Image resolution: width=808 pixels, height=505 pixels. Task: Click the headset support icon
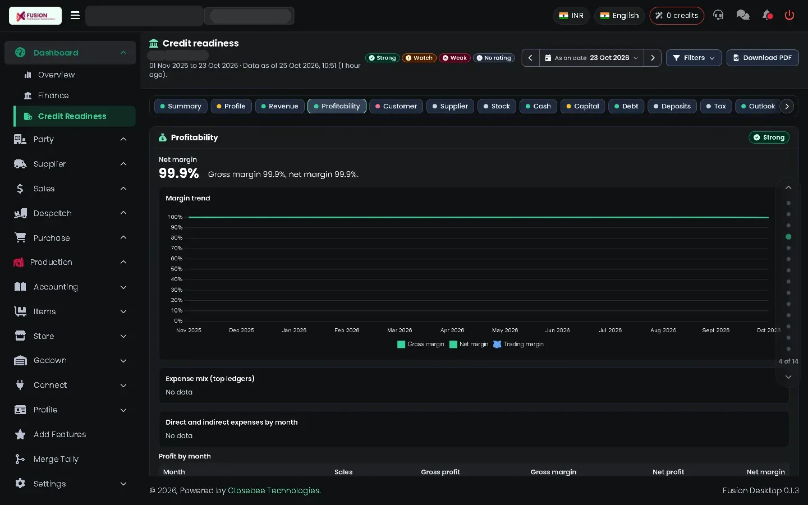pyautogui.click(x=718, y=15)
